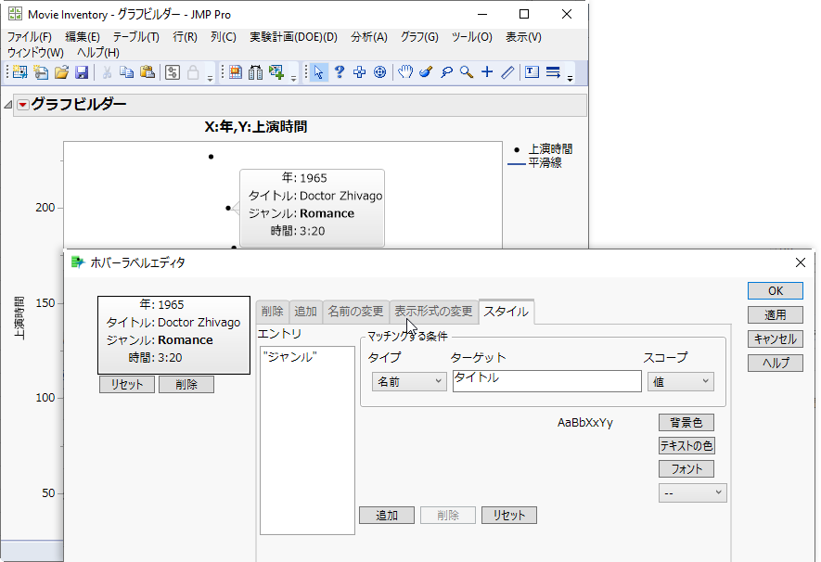This screenshot has height=562, width=821.
Task: Open the 分析(A) menu
Action: click(368, 37)
